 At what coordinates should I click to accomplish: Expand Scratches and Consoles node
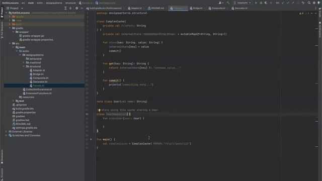point(6,135)
